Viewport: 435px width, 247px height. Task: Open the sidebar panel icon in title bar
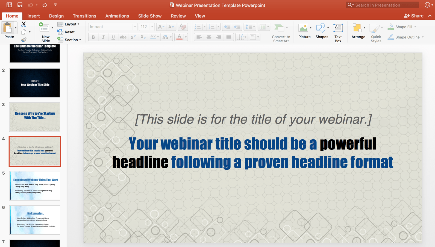9,5
